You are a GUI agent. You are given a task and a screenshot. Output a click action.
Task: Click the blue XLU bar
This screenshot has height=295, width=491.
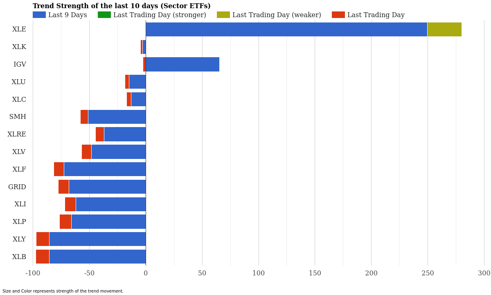[137, 82]
